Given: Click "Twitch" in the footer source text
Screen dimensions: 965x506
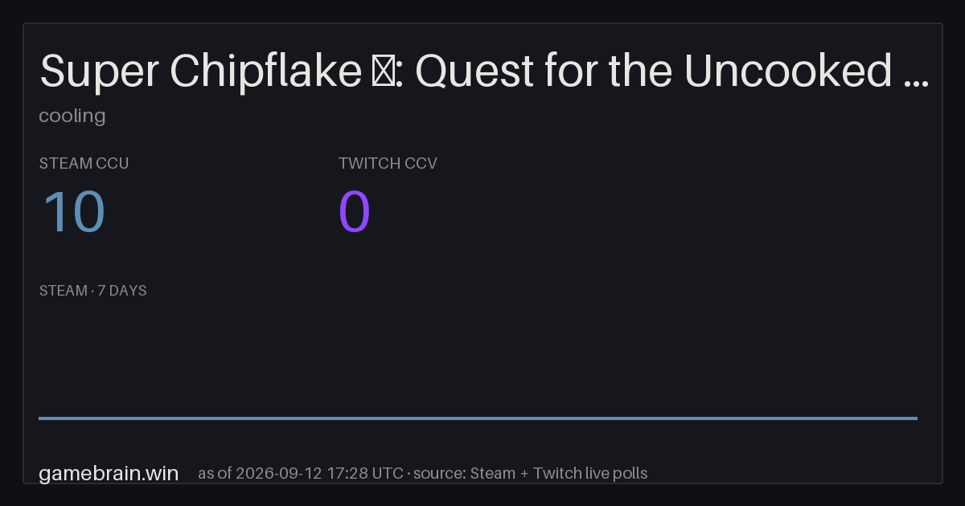Looking at the screenshot, I should tap(556, 473).
